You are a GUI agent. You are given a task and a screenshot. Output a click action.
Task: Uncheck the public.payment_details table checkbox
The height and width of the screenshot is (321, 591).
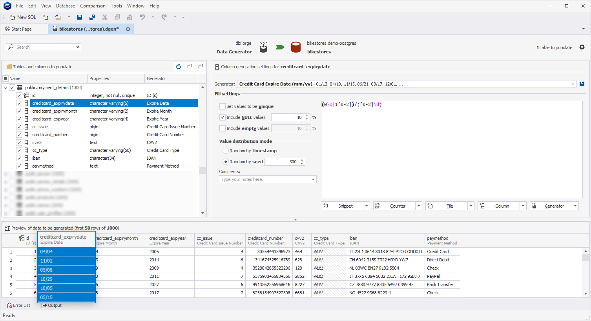[12, 88]
